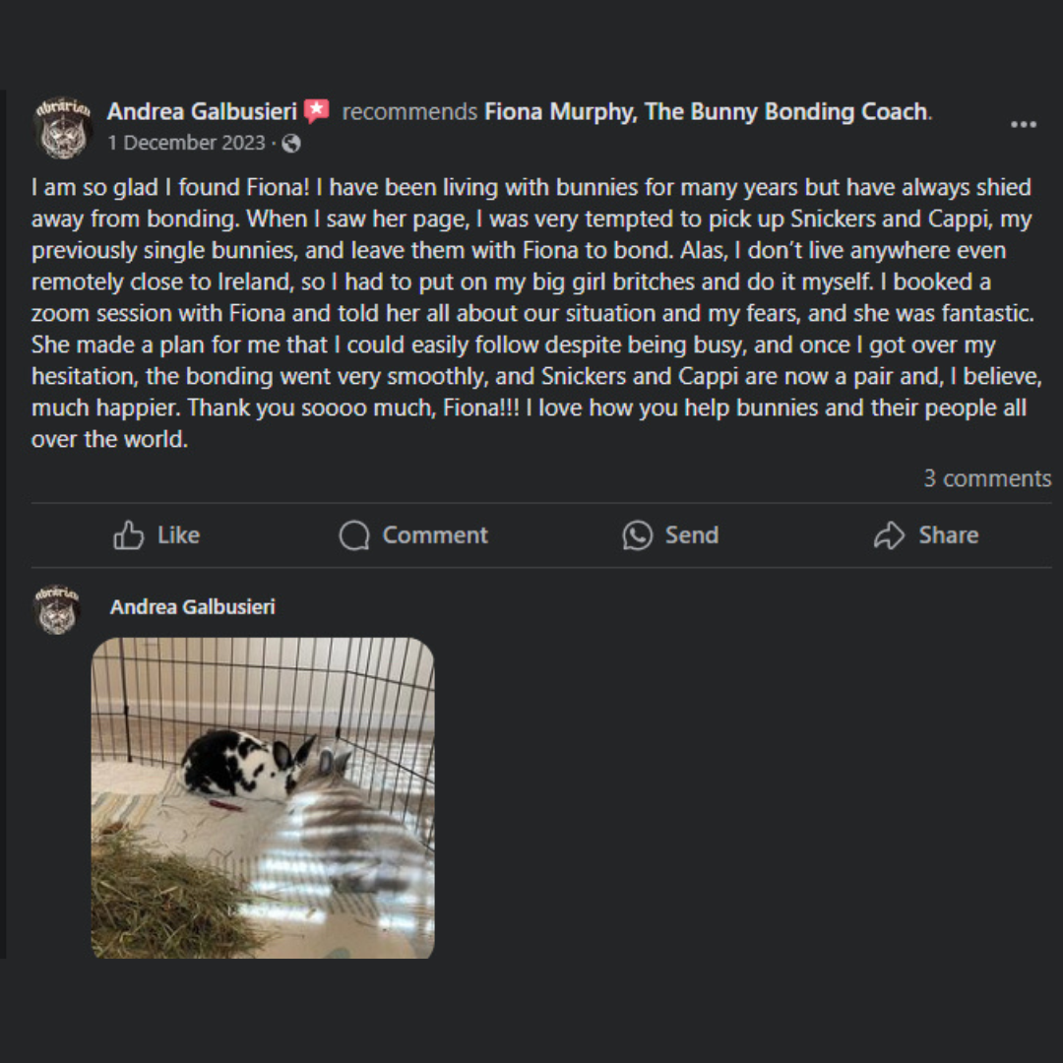Click the commenter's avatar beside the photo comment
The image size is (1063, 1063).
(x=56, y=608)
